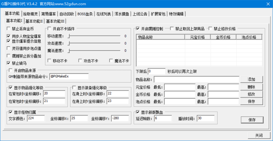Click the 在背包时X坐标偏移 field

54,94
